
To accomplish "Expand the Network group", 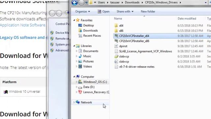I will point(74,102).
